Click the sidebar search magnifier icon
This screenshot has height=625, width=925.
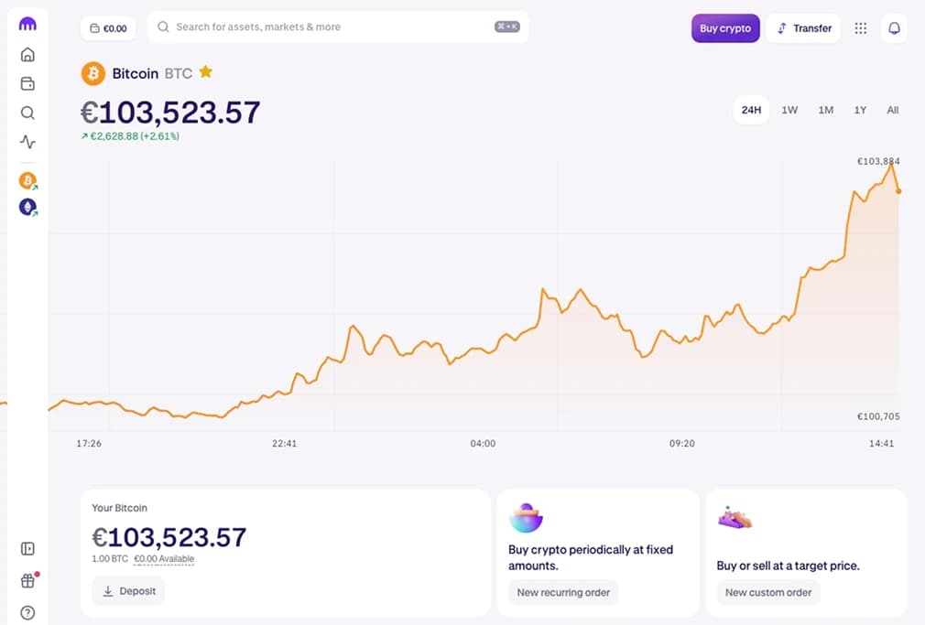point(27,113)
